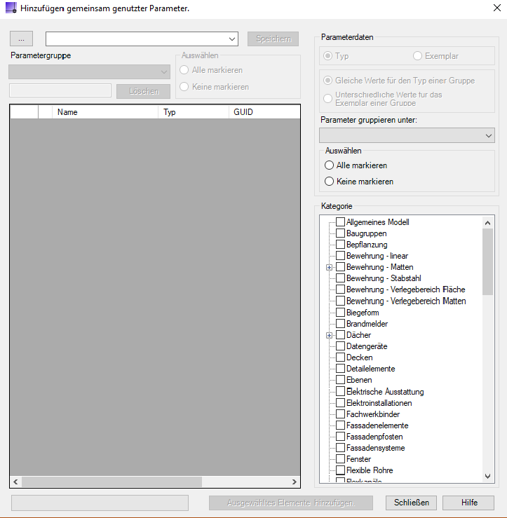The height and width of the screenshot is (518, 507).
Task: Click the Kategorie vertical scrollbar thumb
Action: tap(487, 261)
